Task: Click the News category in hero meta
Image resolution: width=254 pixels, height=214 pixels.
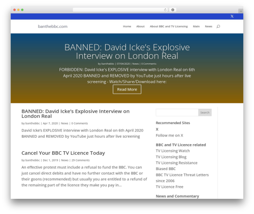Action: point(136,64)
